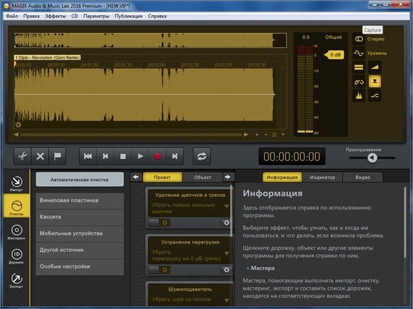Click the Уровень waveform icon
This screenshot has width=413, height=309.
click(x=359, y=53)
